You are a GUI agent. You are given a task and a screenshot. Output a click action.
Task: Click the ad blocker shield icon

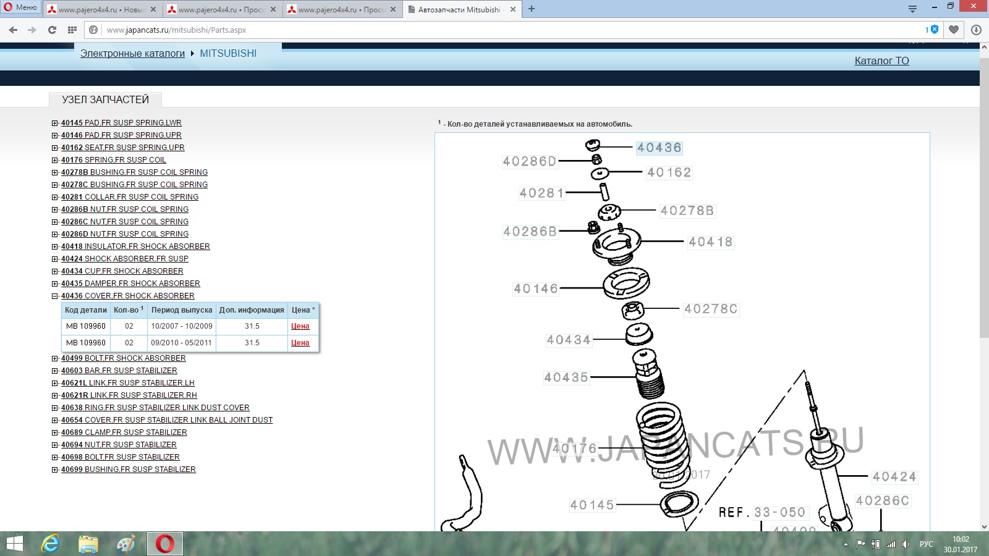[x=934, y=30]
